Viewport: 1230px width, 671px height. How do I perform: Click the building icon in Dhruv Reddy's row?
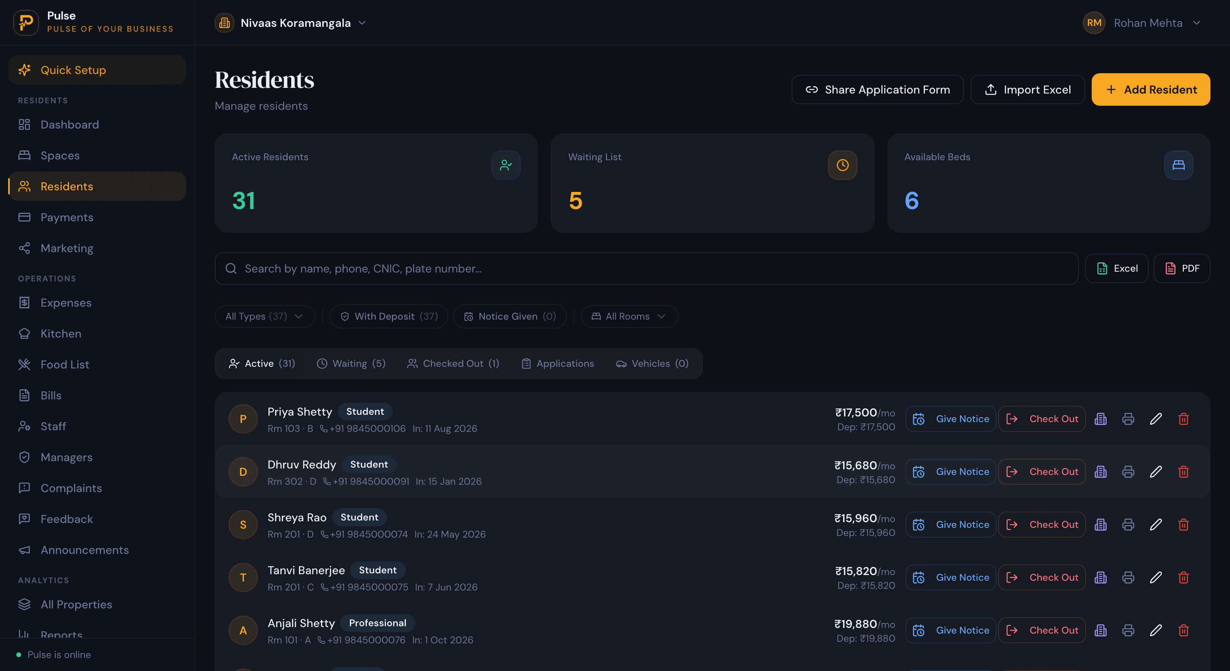[1101, 472]
